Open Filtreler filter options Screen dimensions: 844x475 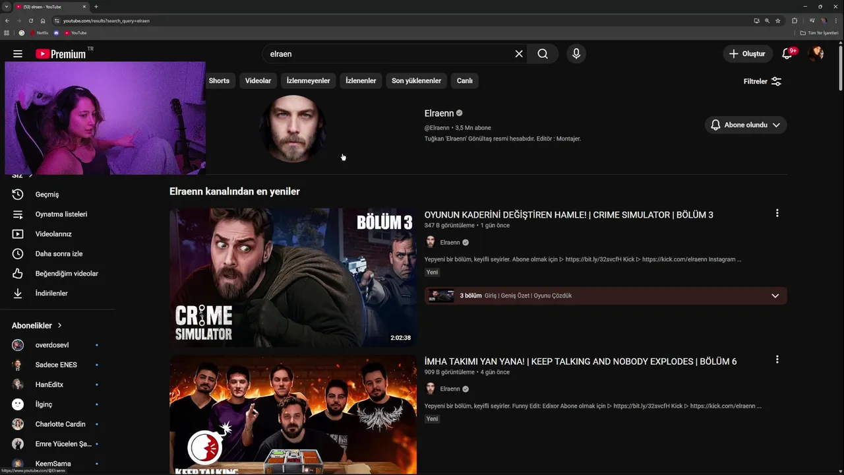point(762,81)
